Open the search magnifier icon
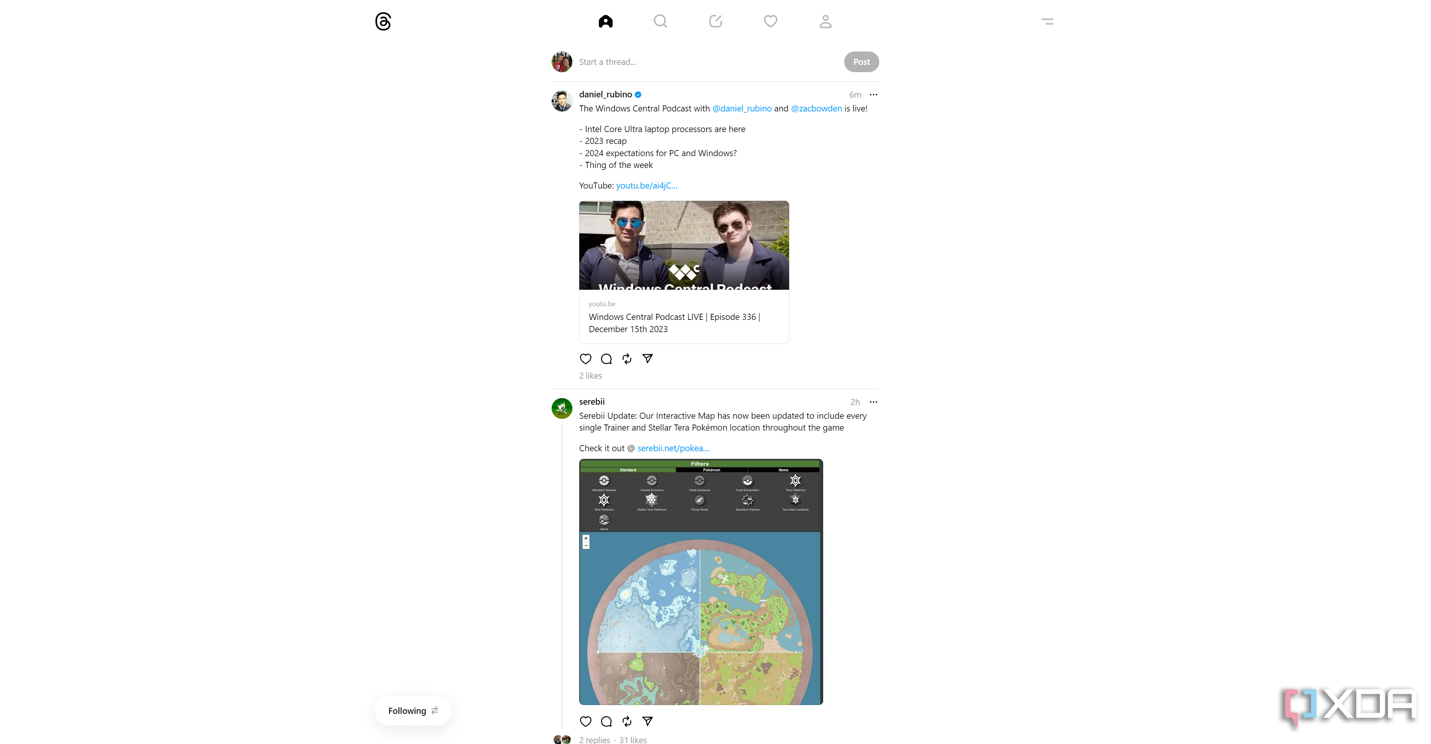 pyautogui.click(x=660, y=22)
